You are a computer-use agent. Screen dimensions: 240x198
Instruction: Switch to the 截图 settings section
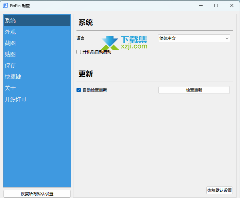pyautogui.click(x=37, y=43)
